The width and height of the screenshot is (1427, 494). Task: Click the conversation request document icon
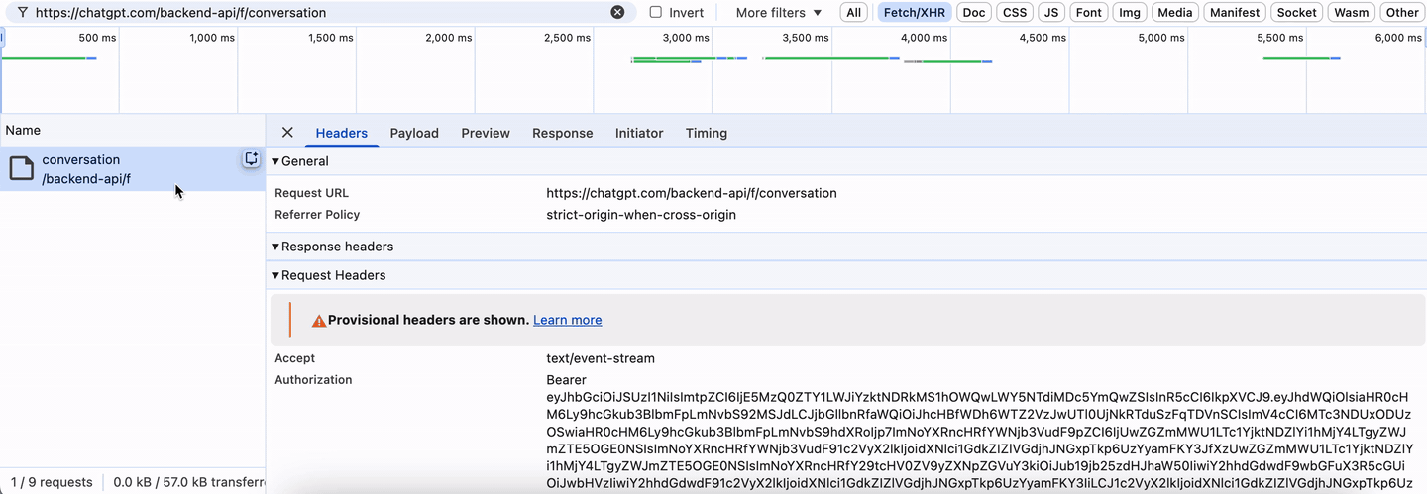tap(21, 168)
